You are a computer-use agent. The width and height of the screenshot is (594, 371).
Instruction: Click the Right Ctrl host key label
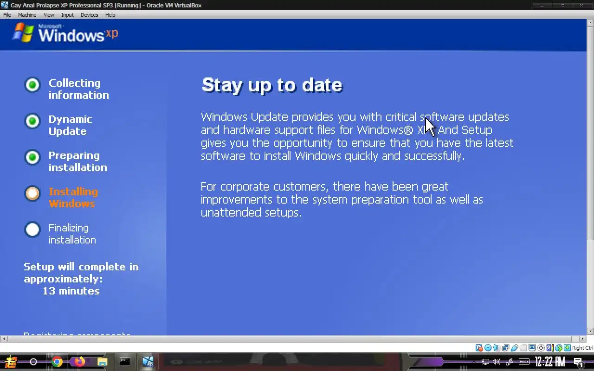(x=583, y=348)
